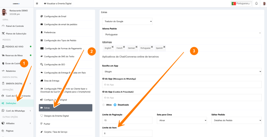This screenshot has height=137, width=267.
Task: Open the notifications bell icon
Action: [256, 4]
